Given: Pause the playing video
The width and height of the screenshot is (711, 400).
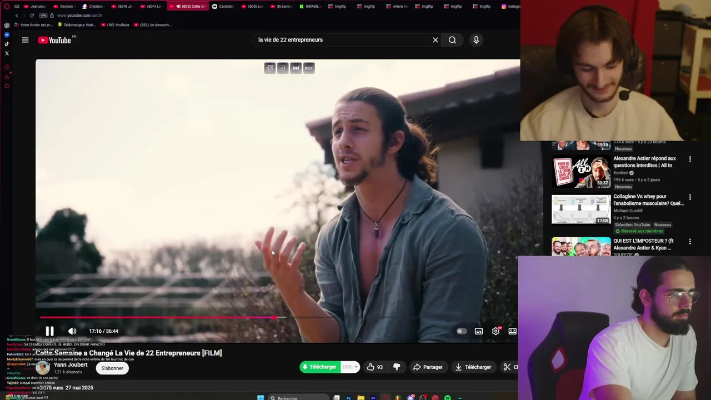Looking at the screenshot, I should pyautogui.click(x=49, y=331).
